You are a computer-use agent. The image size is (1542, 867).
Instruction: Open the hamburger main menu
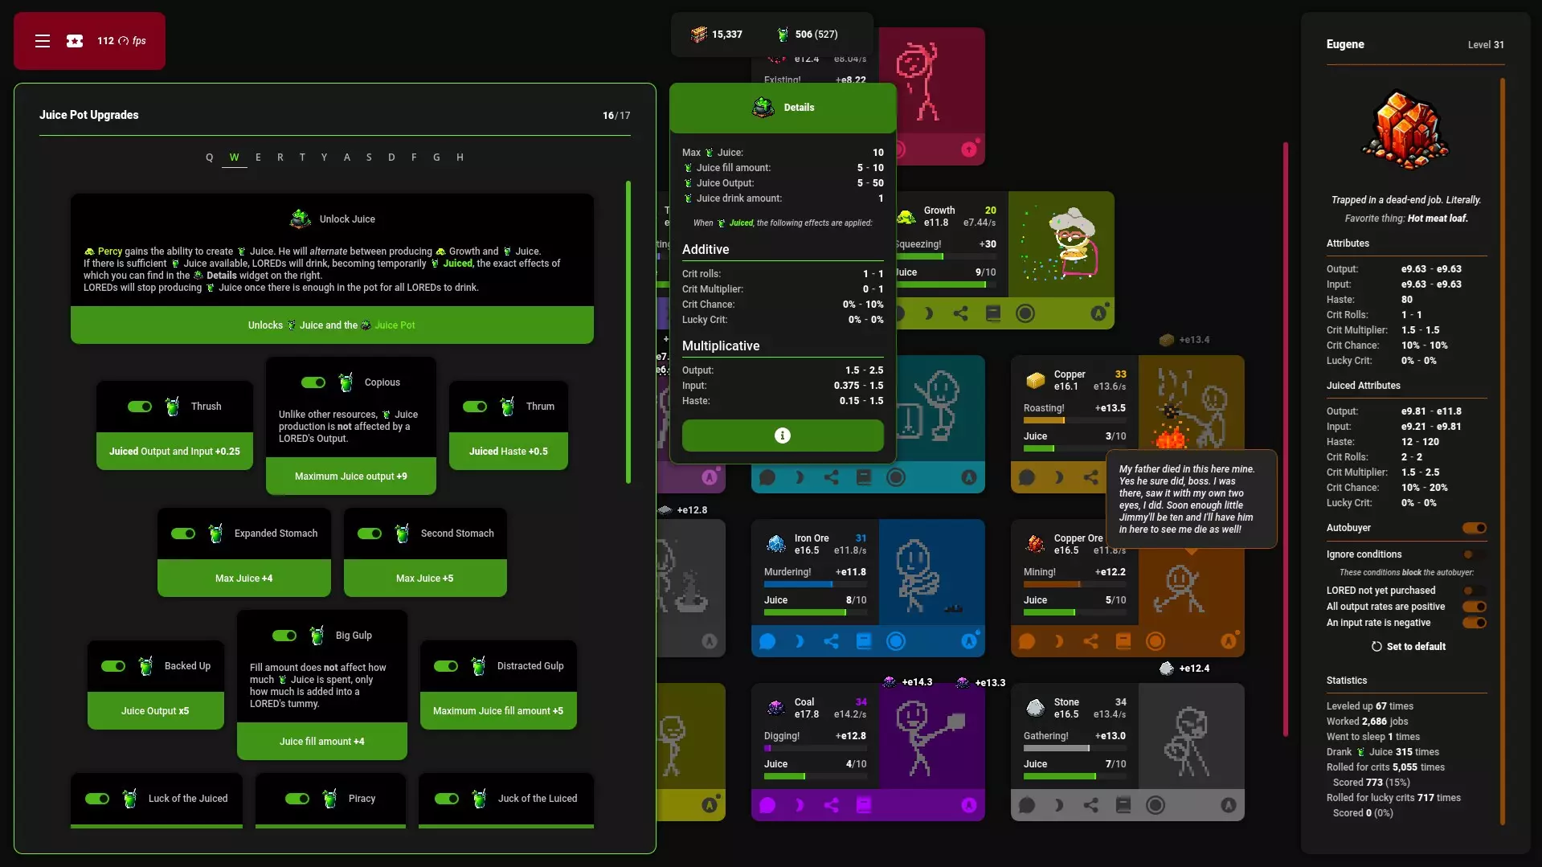(x=43, y=41)
